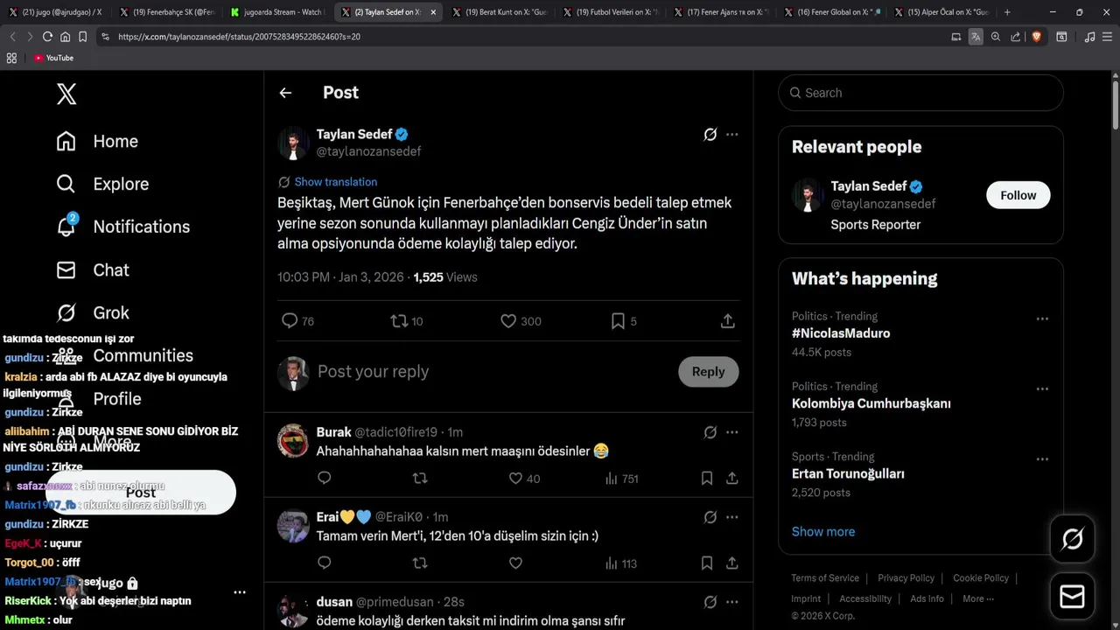Open 'Terms of Service' footer link
This screenshot has width=1120, height=630.
click(x=825, y=578)
